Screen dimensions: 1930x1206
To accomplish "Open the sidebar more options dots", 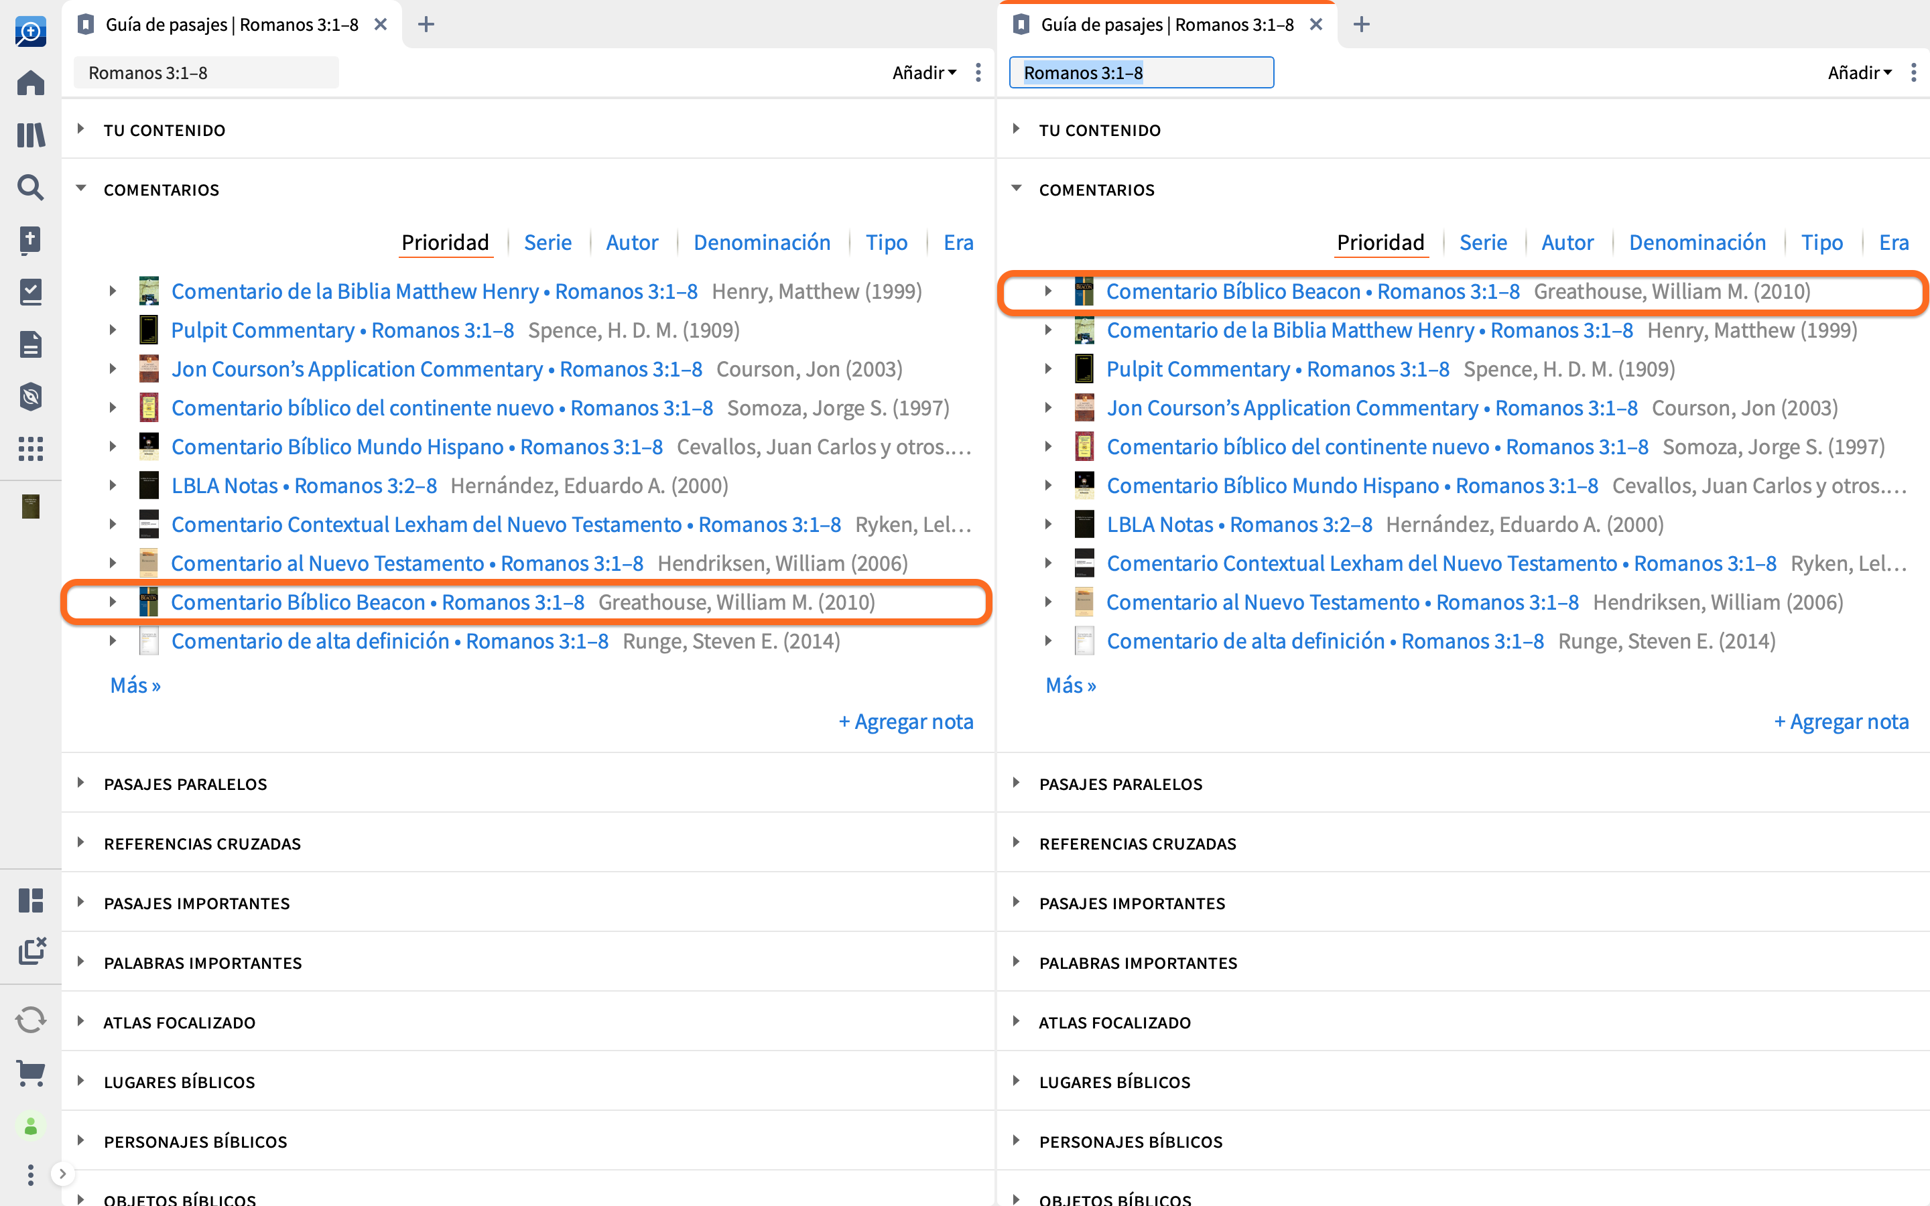I will pyautogui.click(x=30, y=1174).
